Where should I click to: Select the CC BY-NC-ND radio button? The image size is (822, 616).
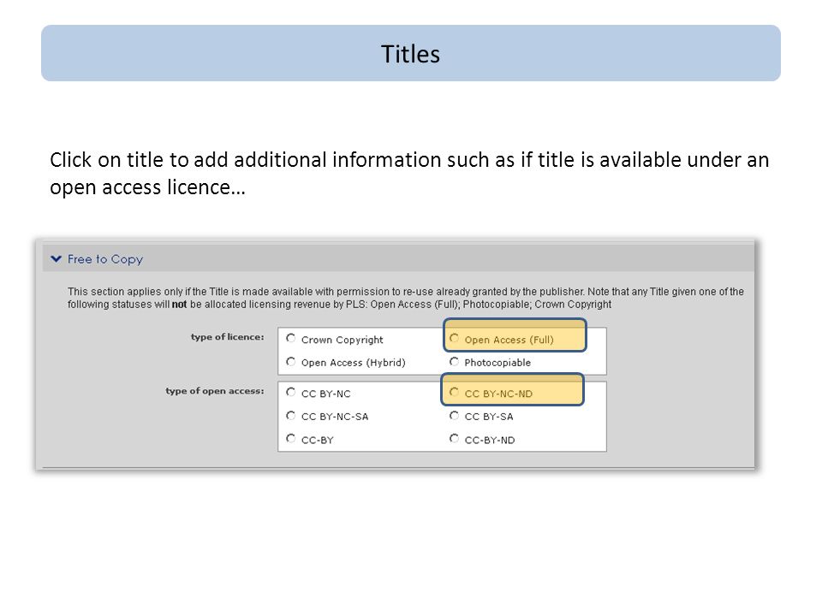454,393
